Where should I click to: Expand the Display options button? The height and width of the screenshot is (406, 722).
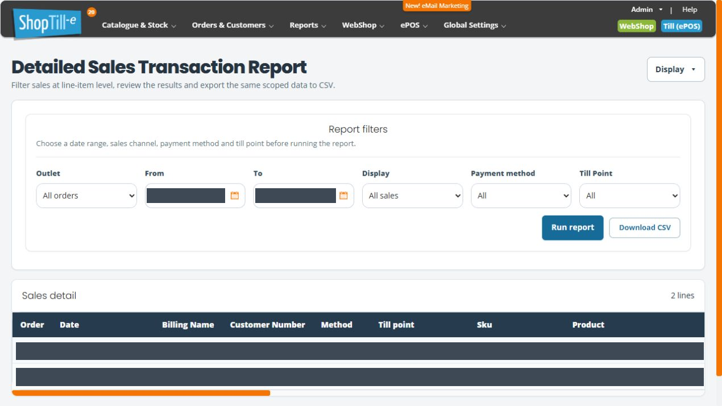point(675,69)
